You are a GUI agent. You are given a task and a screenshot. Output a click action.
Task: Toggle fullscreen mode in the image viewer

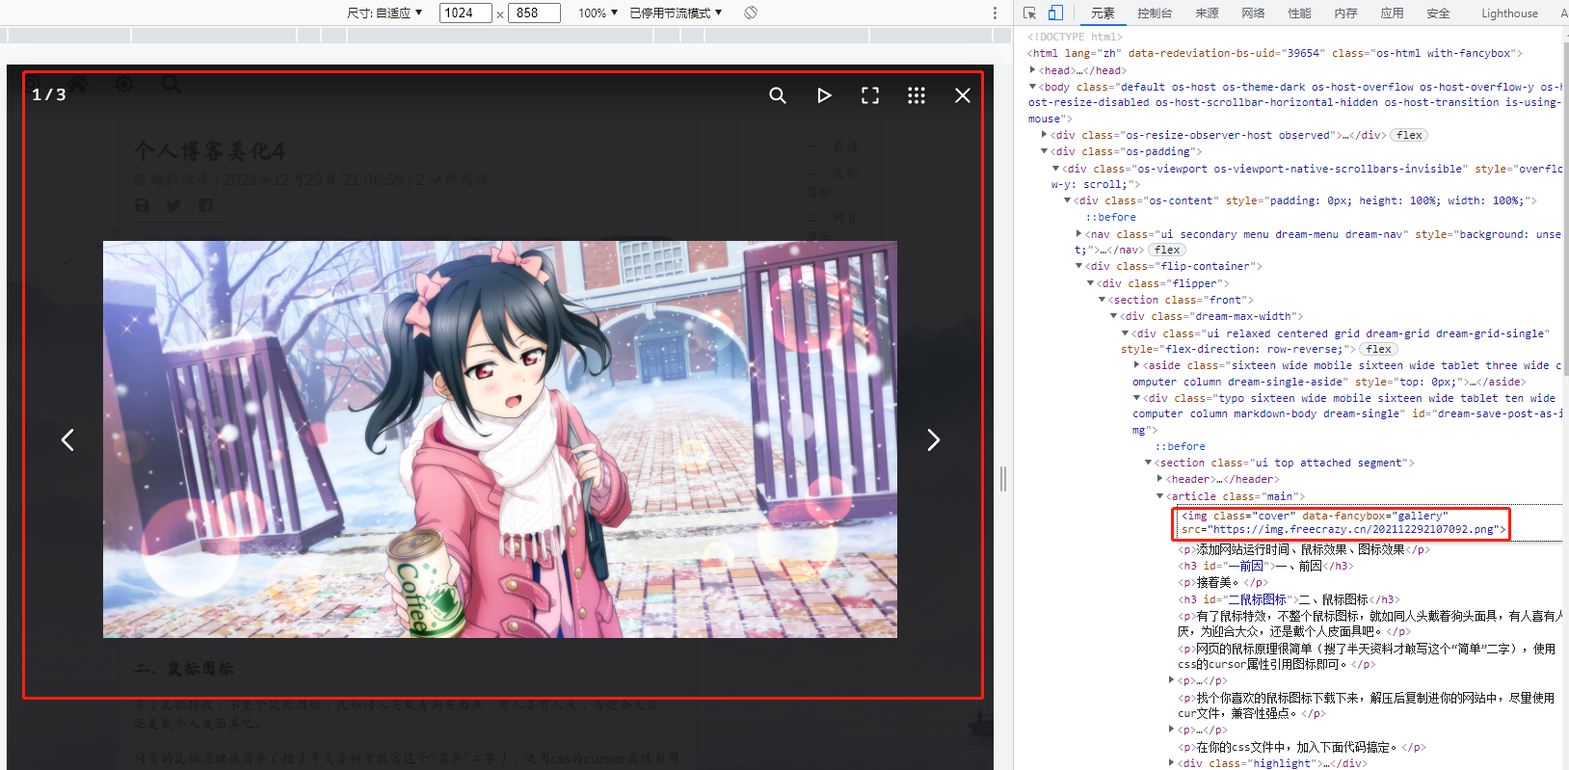tap(870, 95)
